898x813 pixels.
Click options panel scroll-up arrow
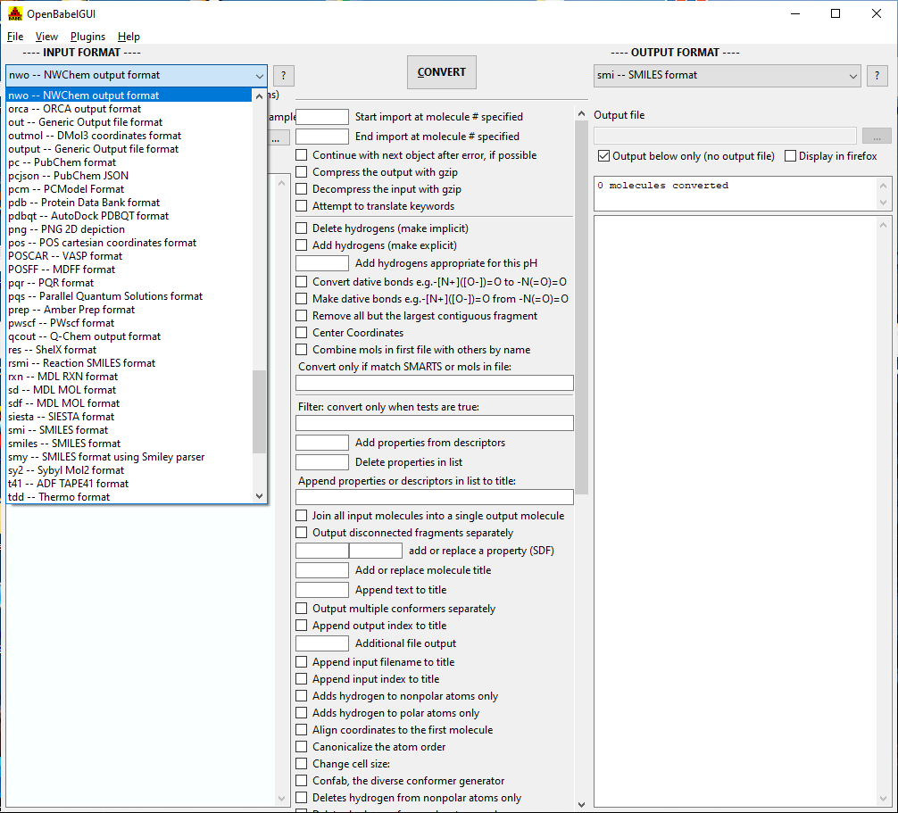coord(581,113)
